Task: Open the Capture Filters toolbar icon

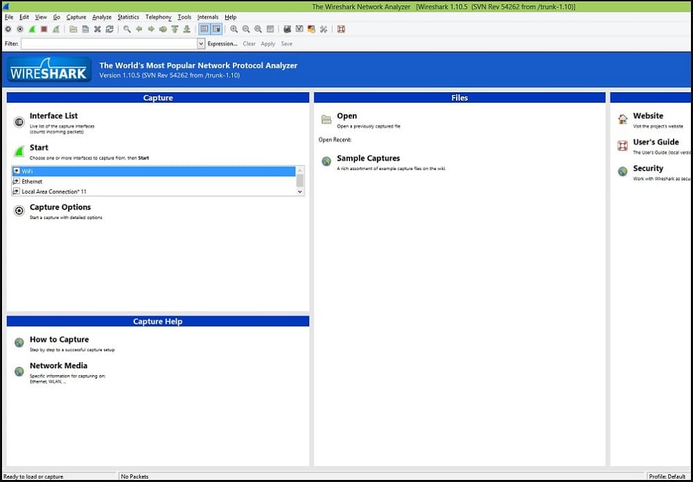Action: [x=288, y=29]
